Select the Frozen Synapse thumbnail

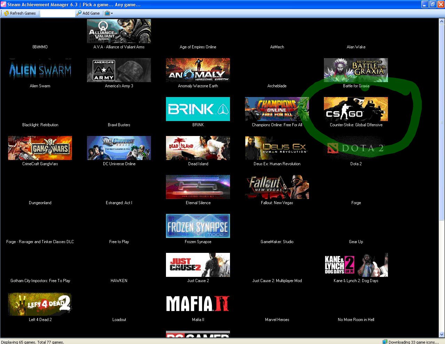coord(198,226)
